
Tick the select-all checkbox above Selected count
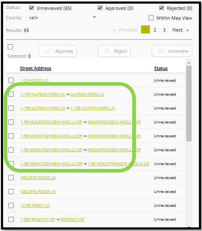(x=10, y=47)
